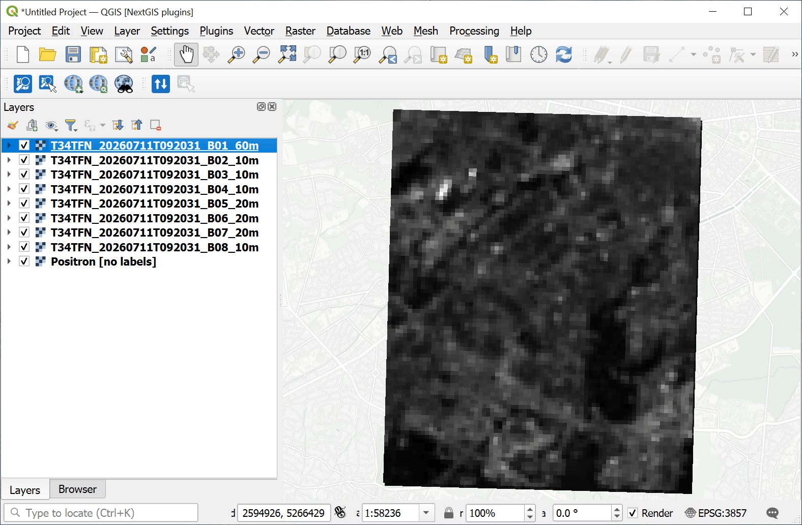Increase magnifier value with up arrow

tap(530, 509)
